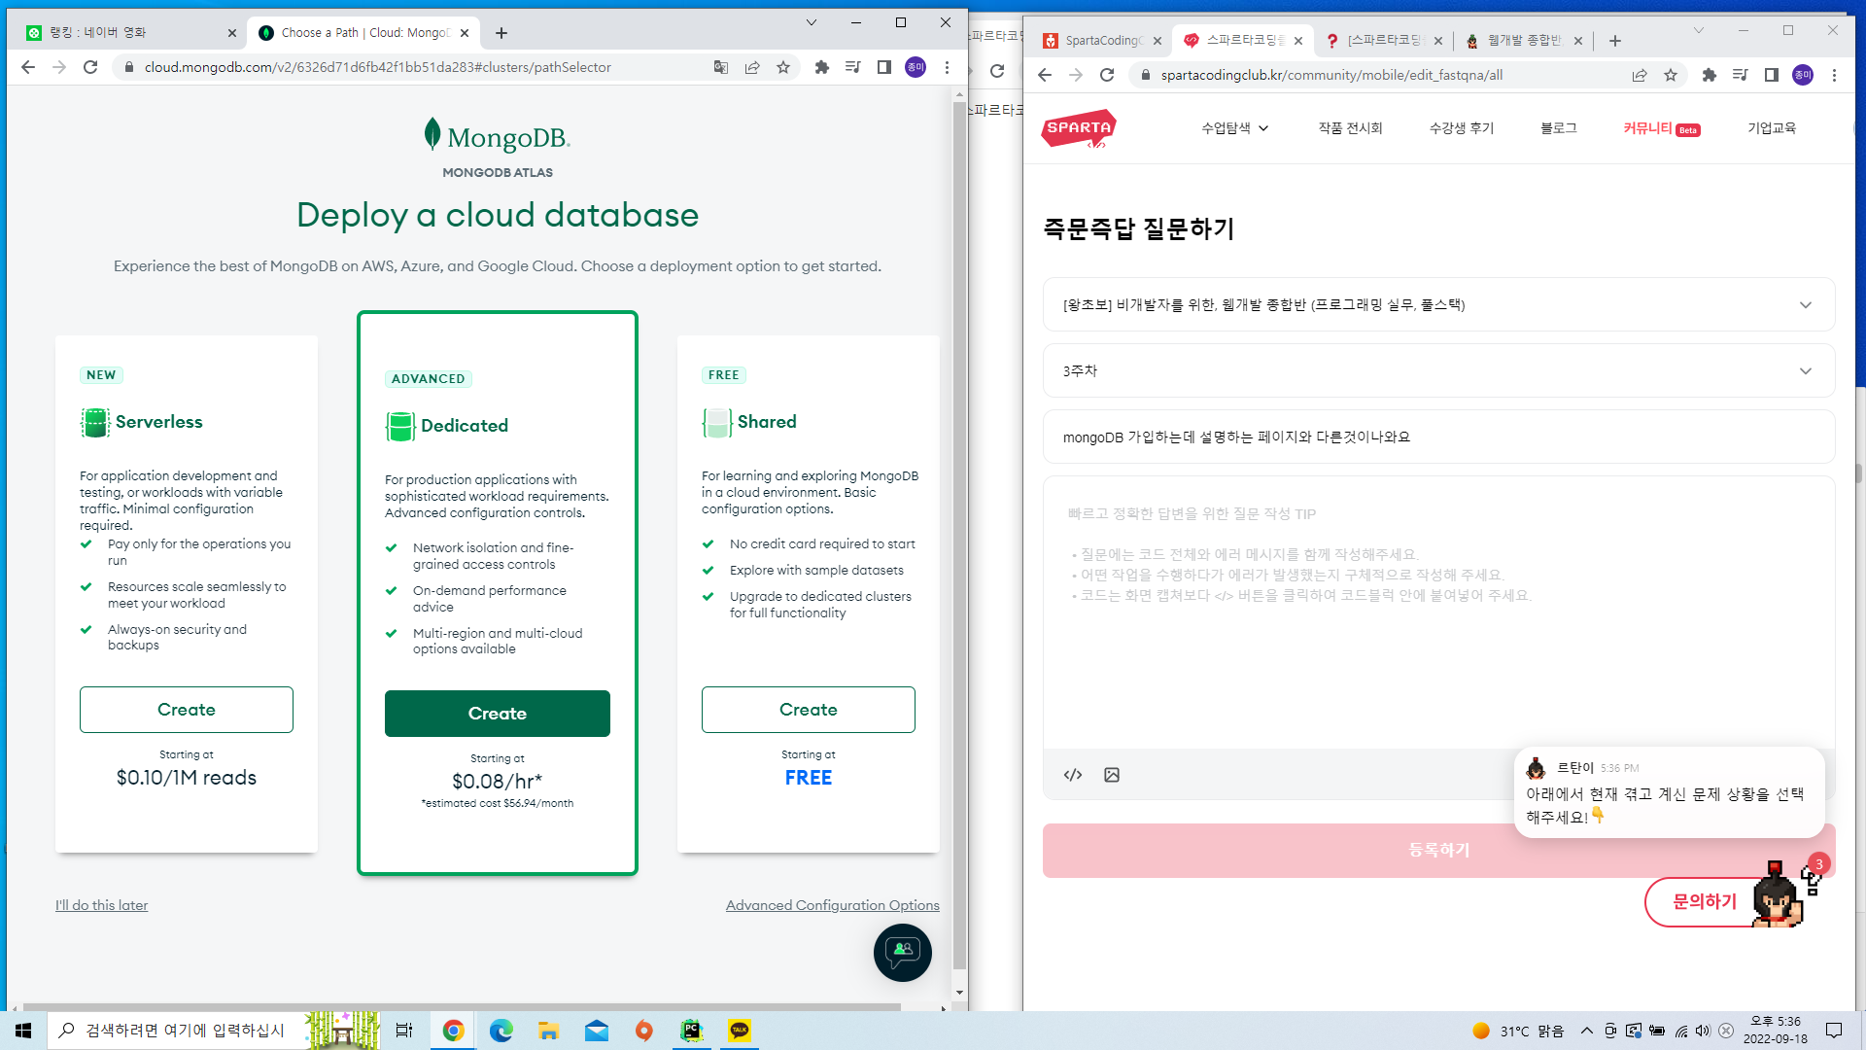
Task: Open Task View on the taskbar
Action: point(404,1031)
